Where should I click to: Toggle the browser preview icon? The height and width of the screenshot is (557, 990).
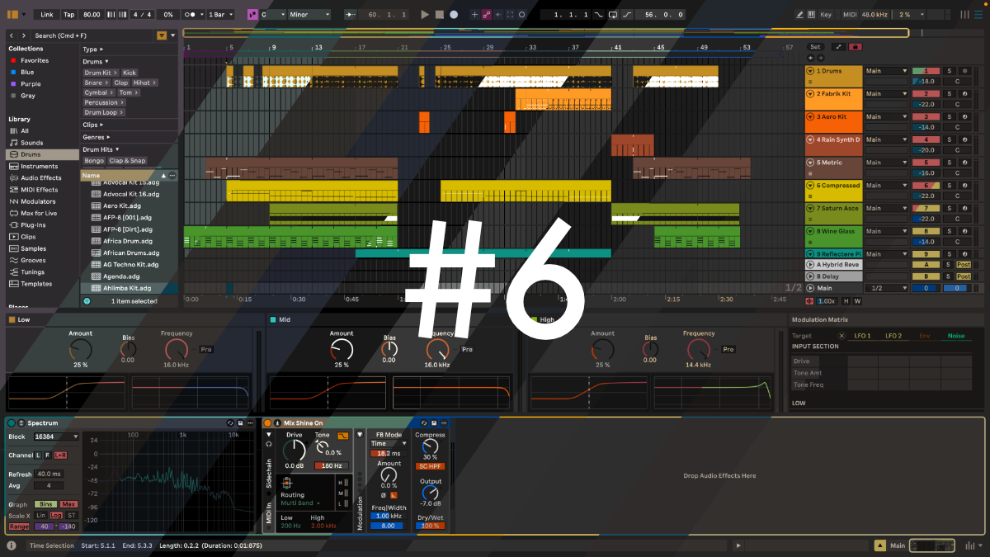pos(87,301)
